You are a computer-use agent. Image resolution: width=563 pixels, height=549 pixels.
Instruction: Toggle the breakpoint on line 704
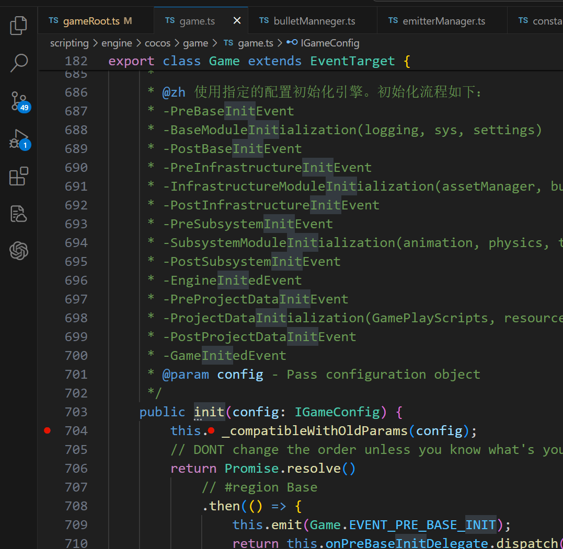click(48, 431)
